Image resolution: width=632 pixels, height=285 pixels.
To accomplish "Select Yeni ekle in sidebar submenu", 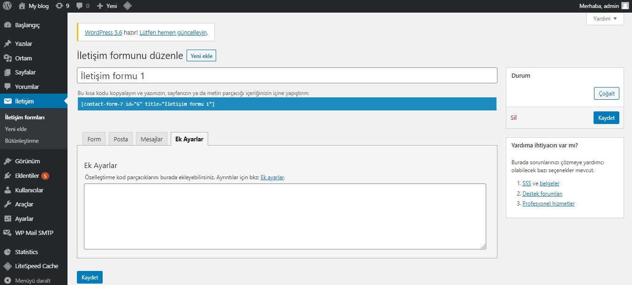I will (x=16, y=129).
